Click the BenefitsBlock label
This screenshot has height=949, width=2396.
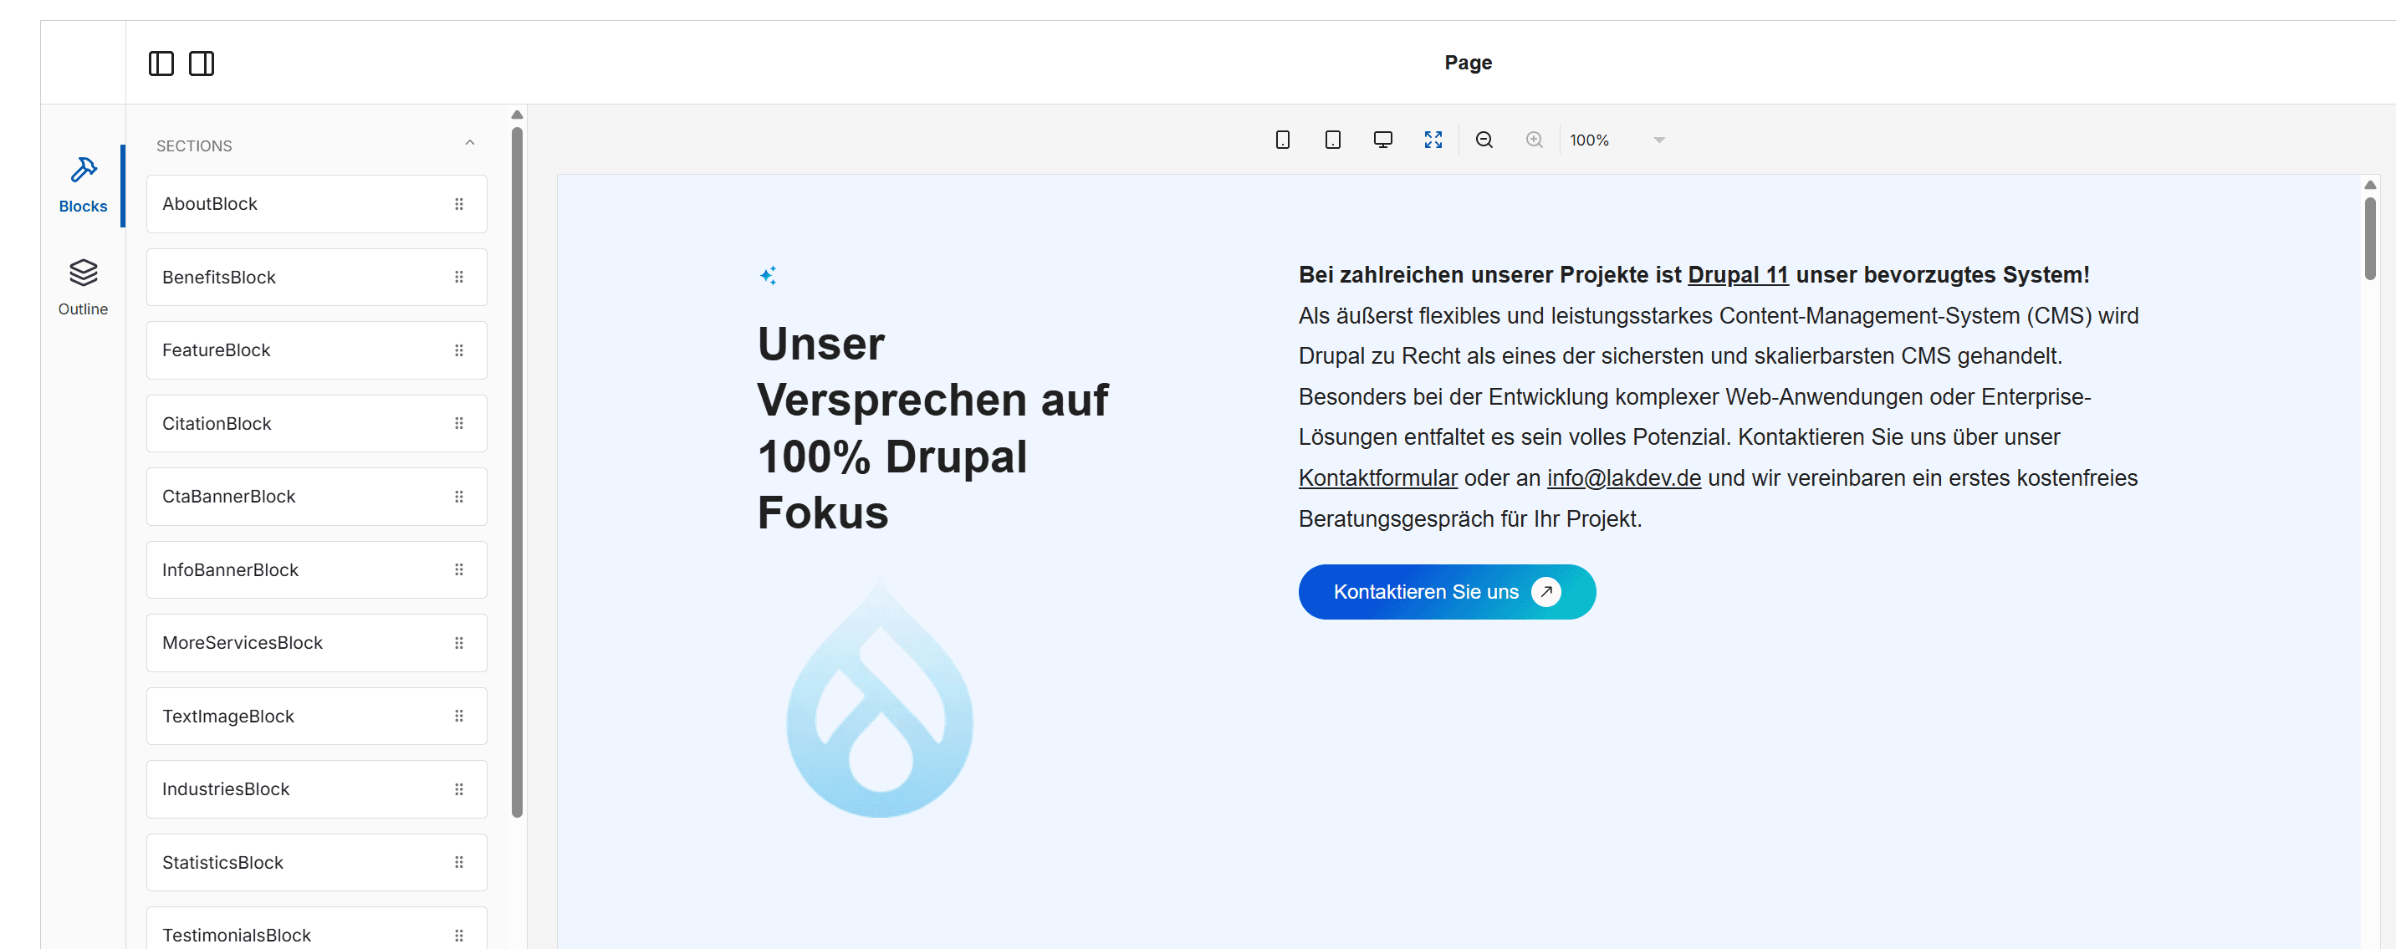pyautogui.click(x=218, y=277)
